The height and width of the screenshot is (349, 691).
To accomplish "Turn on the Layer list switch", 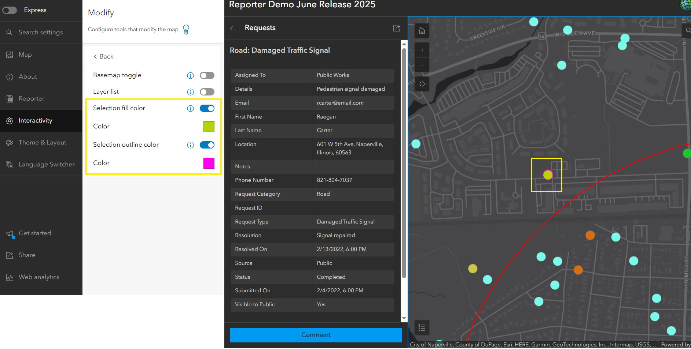I will [x=207, y=92].
